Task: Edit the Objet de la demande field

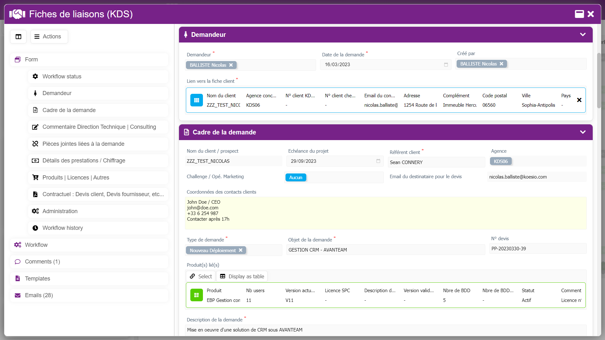Action: (386, 250)
